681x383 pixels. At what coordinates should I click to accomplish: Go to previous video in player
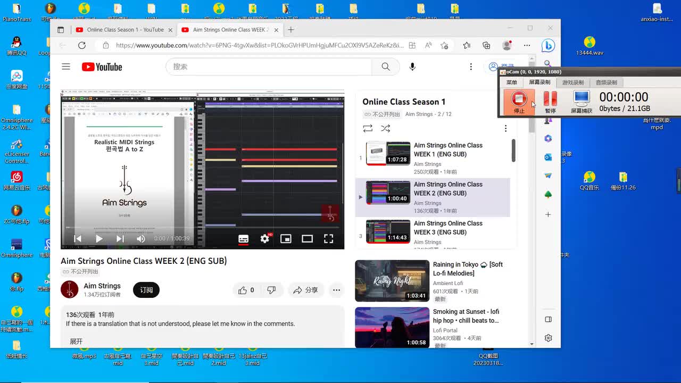(x=78, y=239)
